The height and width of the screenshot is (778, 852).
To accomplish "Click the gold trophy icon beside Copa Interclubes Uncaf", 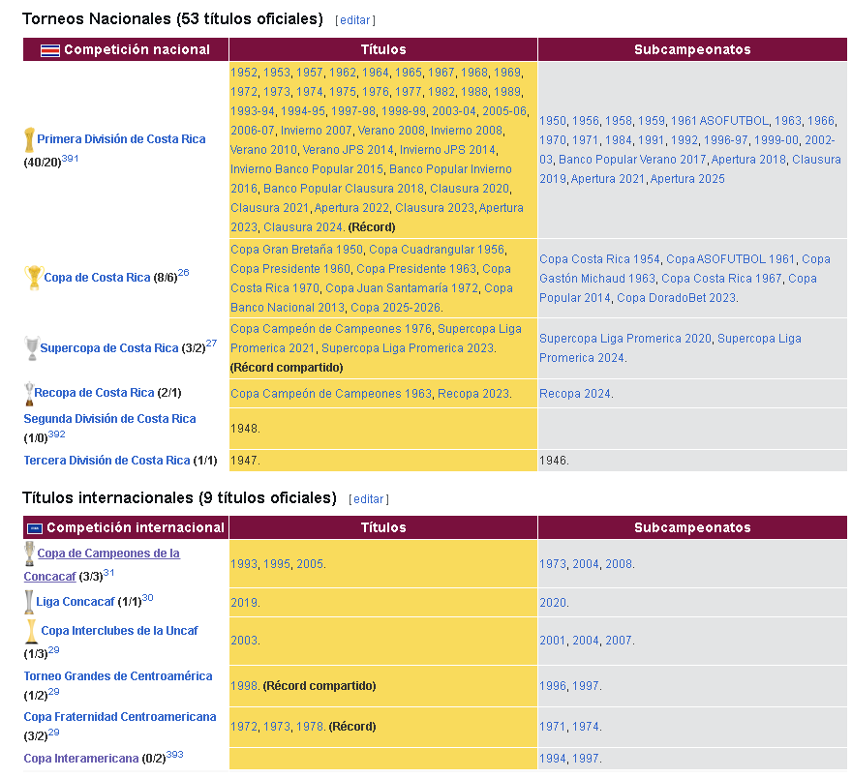I will (x=31, y=631).
